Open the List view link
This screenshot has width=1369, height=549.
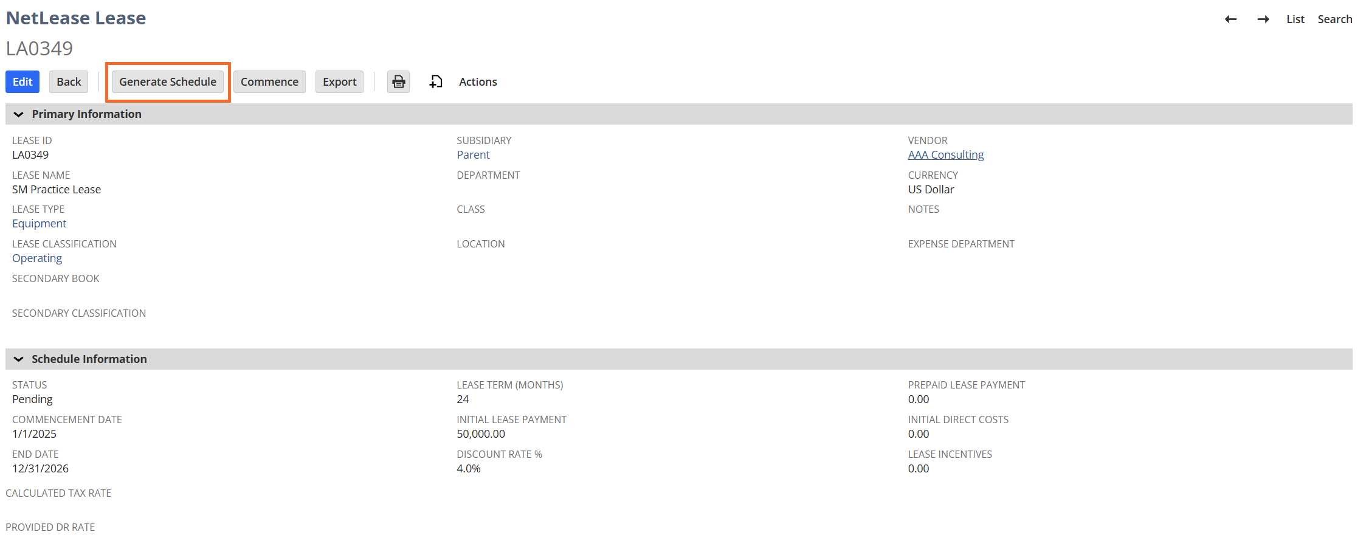[1295, 19]
